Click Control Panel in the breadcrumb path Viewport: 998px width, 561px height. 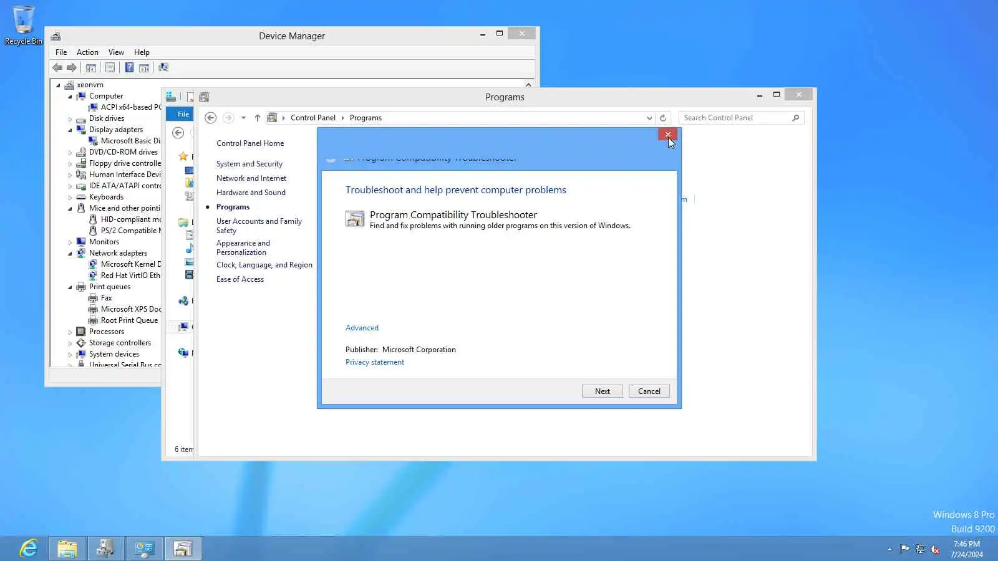coord(313,118)
